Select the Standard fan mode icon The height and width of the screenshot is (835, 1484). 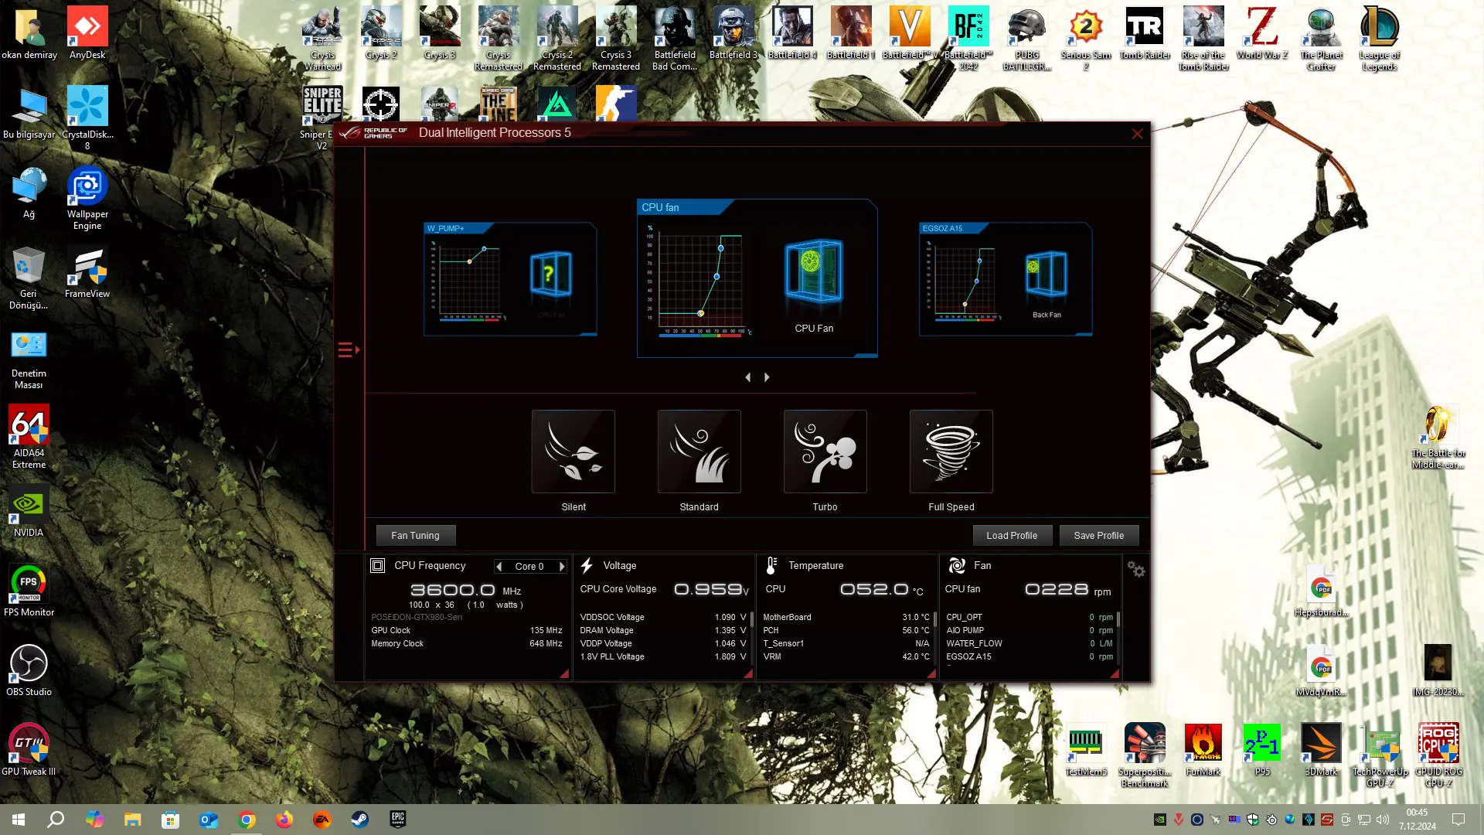(x=699, y=452)
